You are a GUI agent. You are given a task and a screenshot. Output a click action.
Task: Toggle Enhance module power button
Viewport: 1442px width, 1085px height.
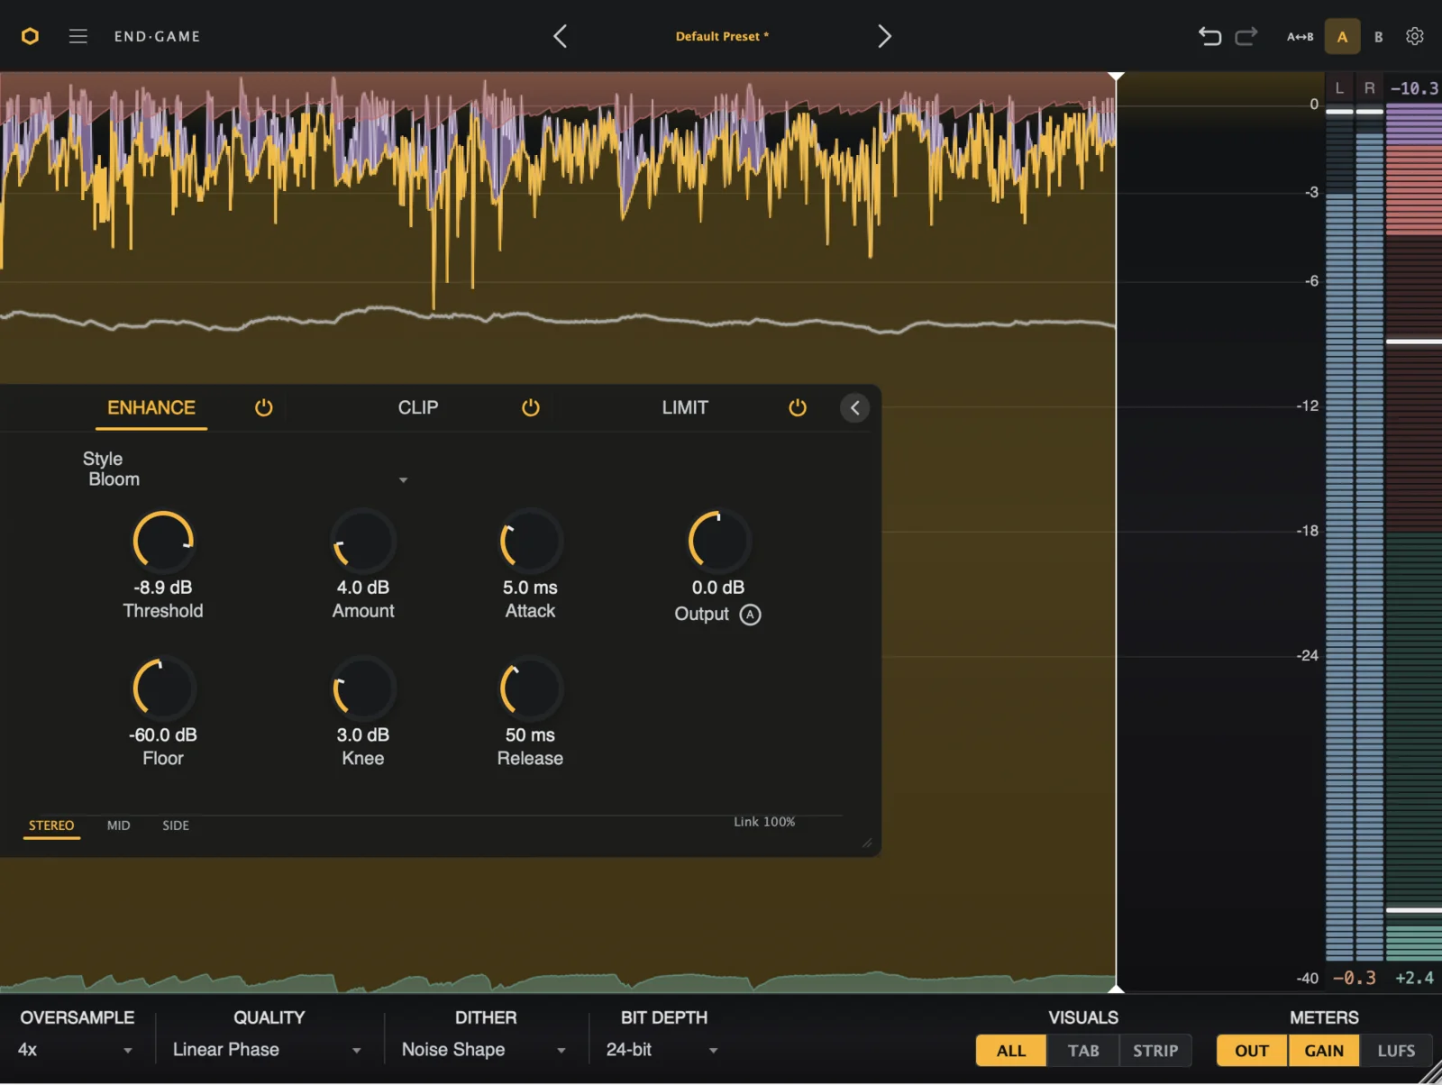coord(263,407)
